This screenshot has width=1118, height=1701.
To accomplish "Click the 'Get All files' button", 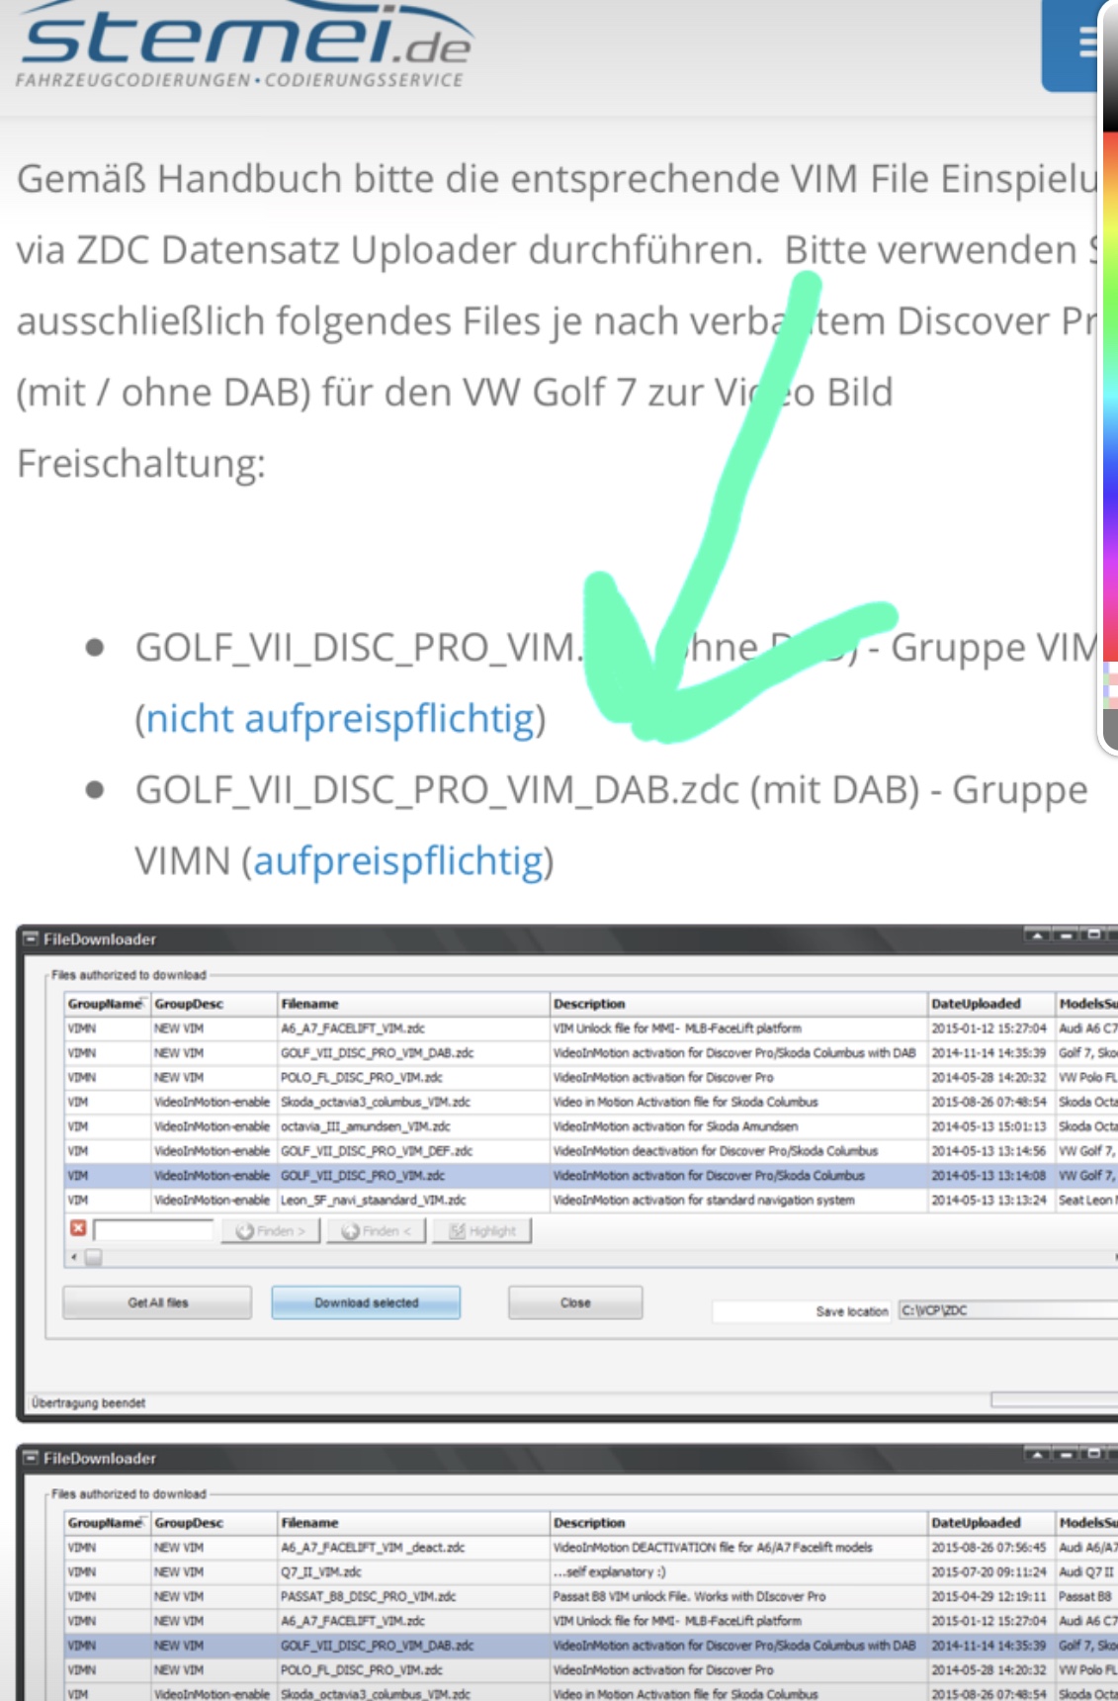I will tap(157, 1302).
